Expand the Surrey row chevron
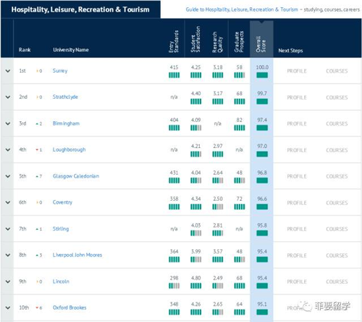This screenshot has width=362, height=322. click(8, 71)
